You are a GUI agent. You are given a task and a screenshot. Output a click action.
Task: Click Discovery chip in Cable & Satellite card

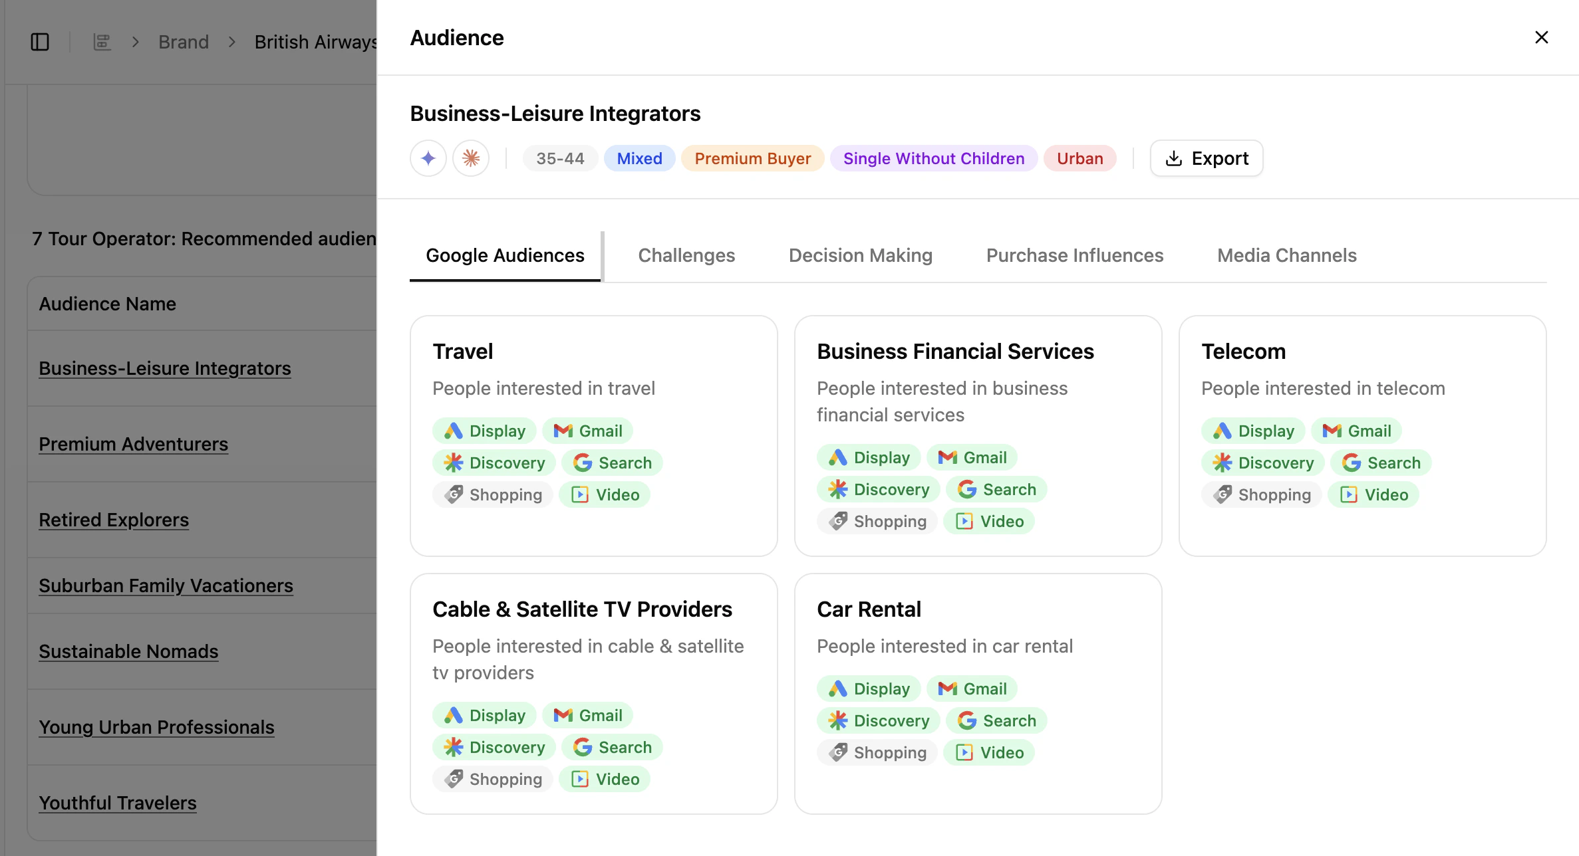(494, 747)
